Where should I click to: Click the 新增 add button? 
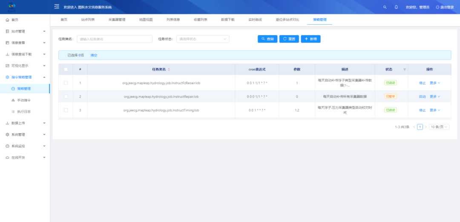[x=310, y=39]
